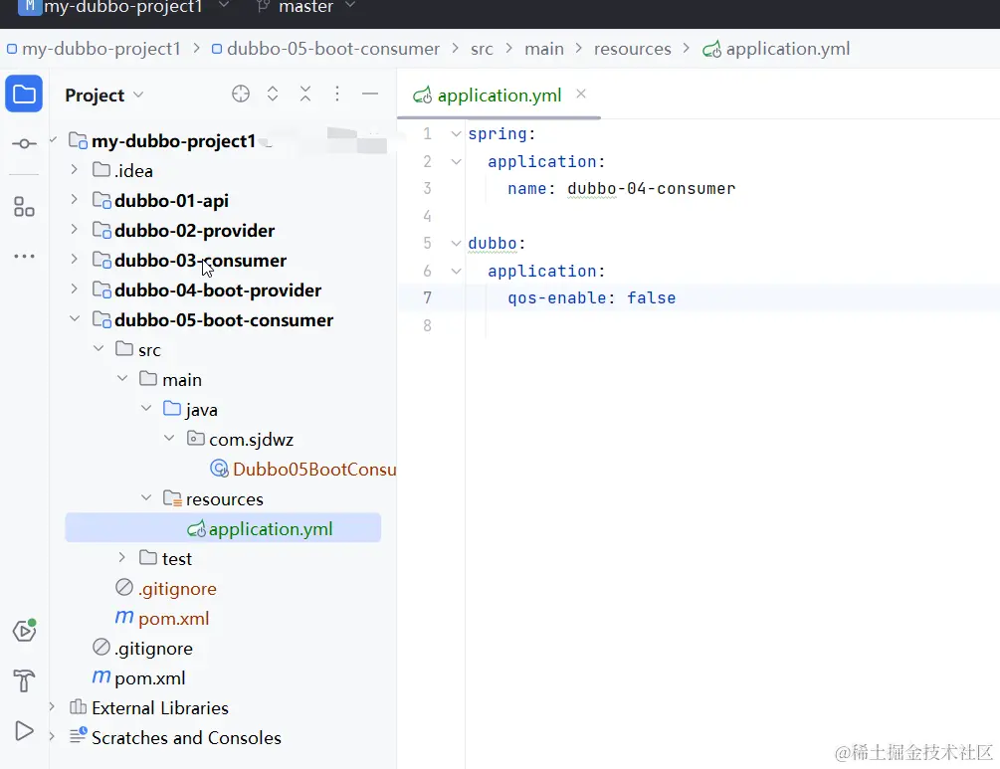Viewport: 1000px width, 769px height.
Task: Click the project badge M icon
Action: 29,7
